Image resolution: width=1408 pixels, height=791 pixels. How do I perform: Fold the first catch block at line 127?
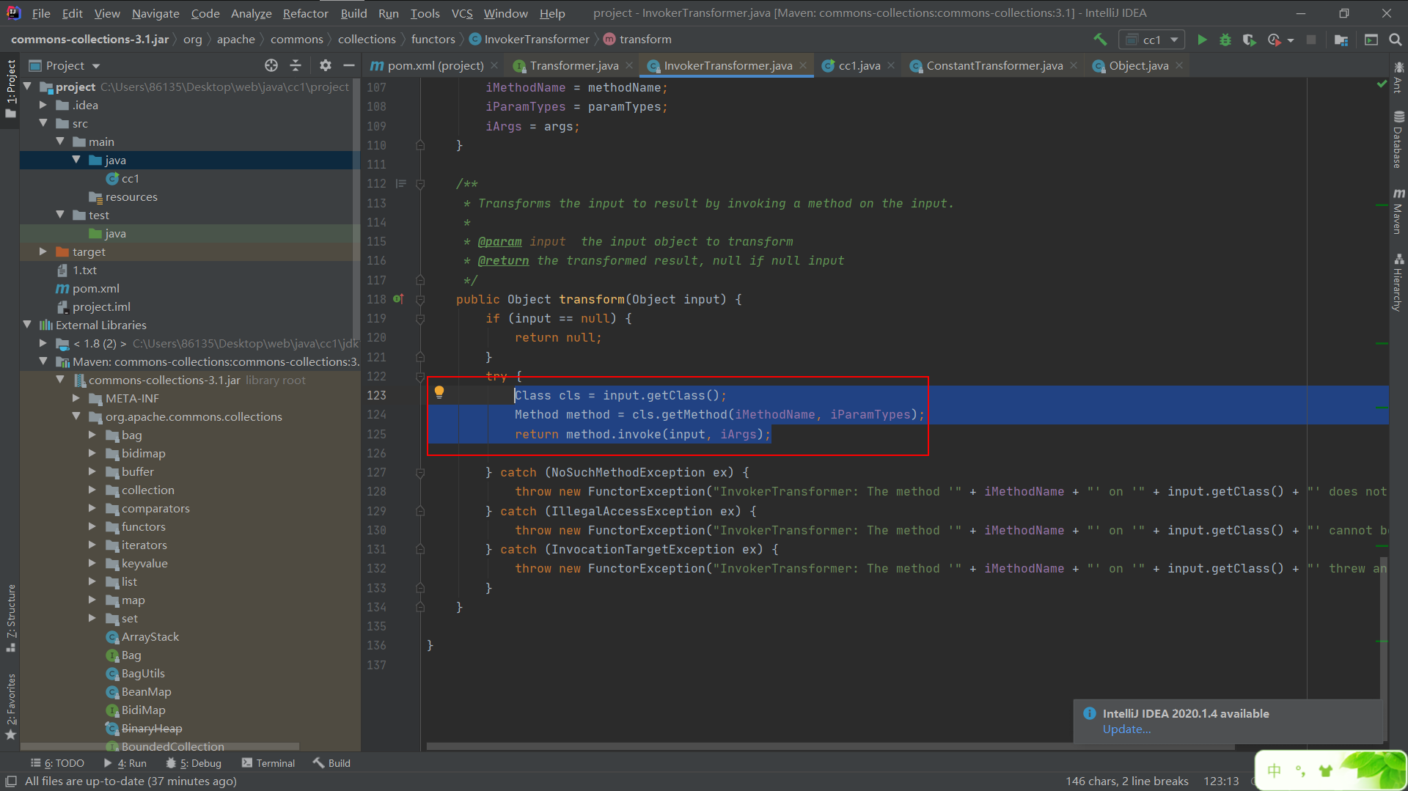pos(420,473)
